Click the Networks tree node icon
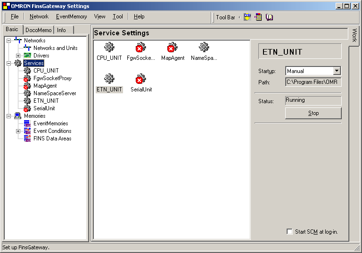The height and width of the screenshot is (253, 362). (18, 40)
